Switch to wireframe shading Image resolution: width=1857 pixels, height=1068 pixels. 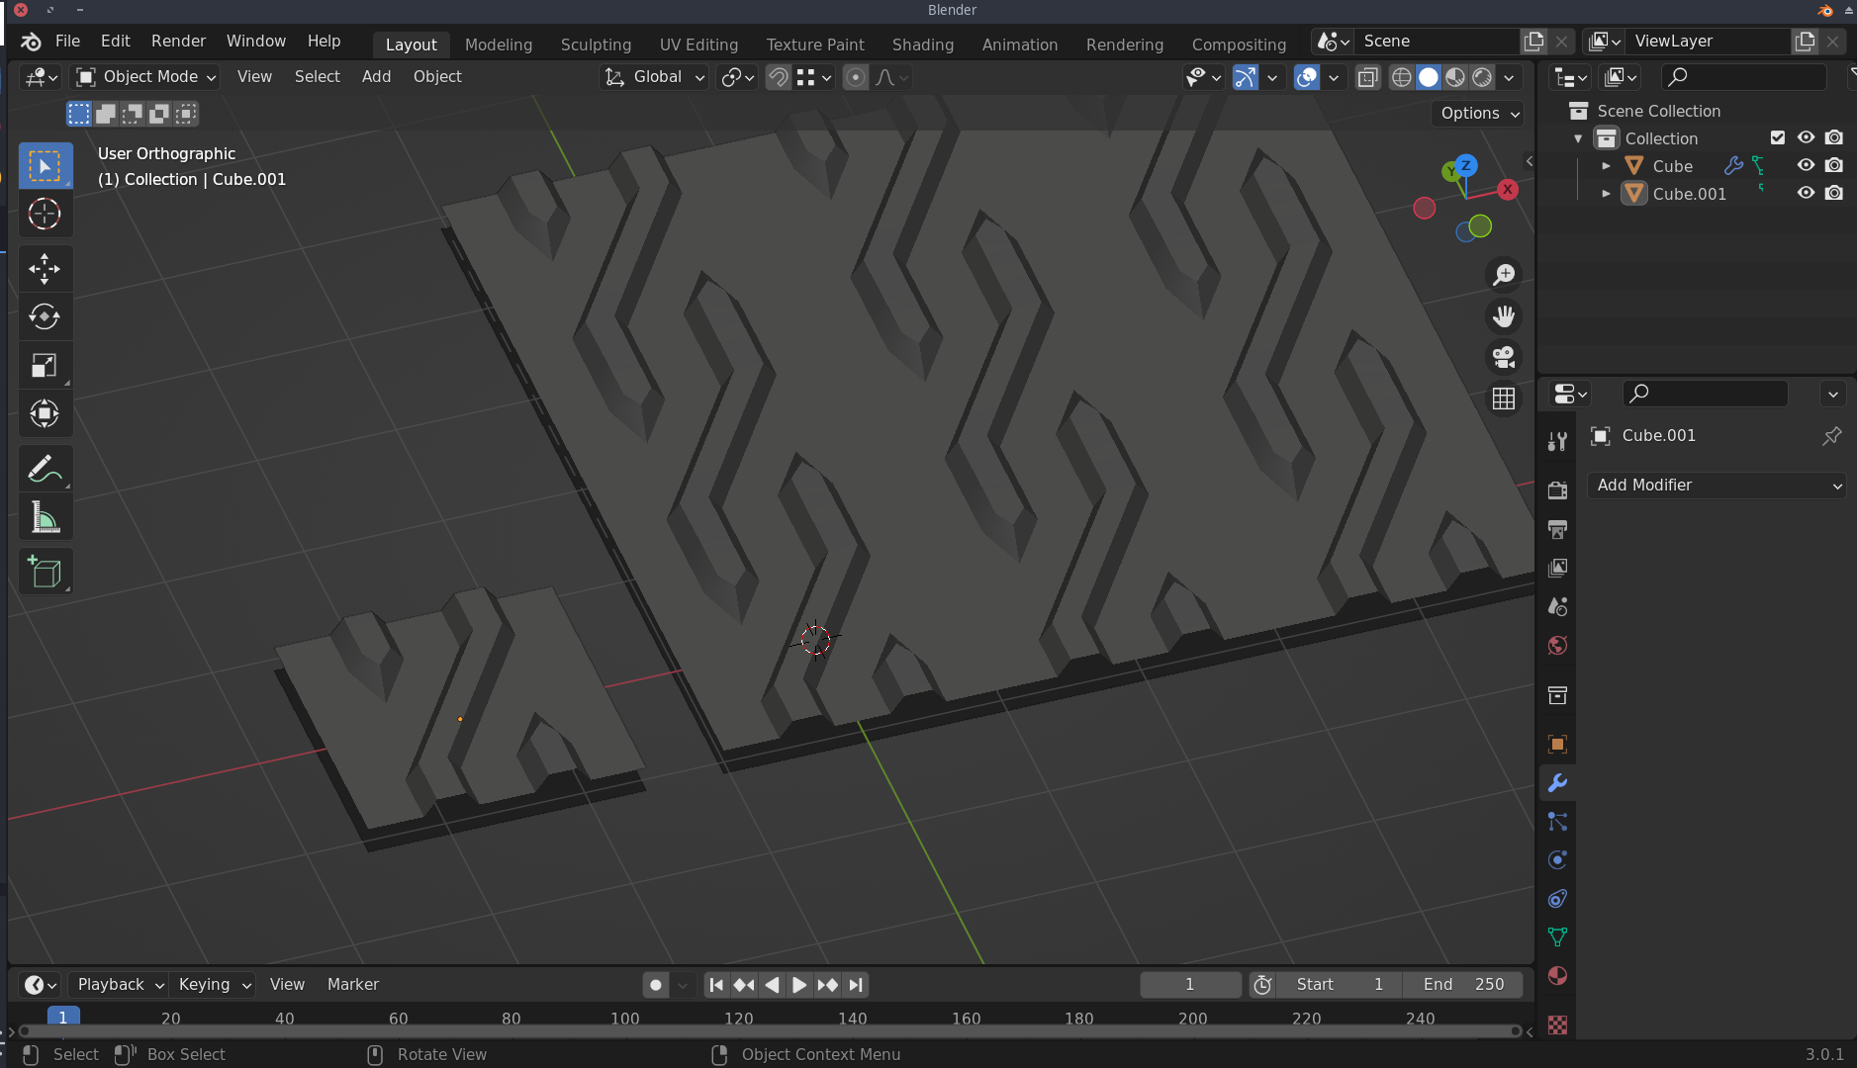(x=1402, y=77)
